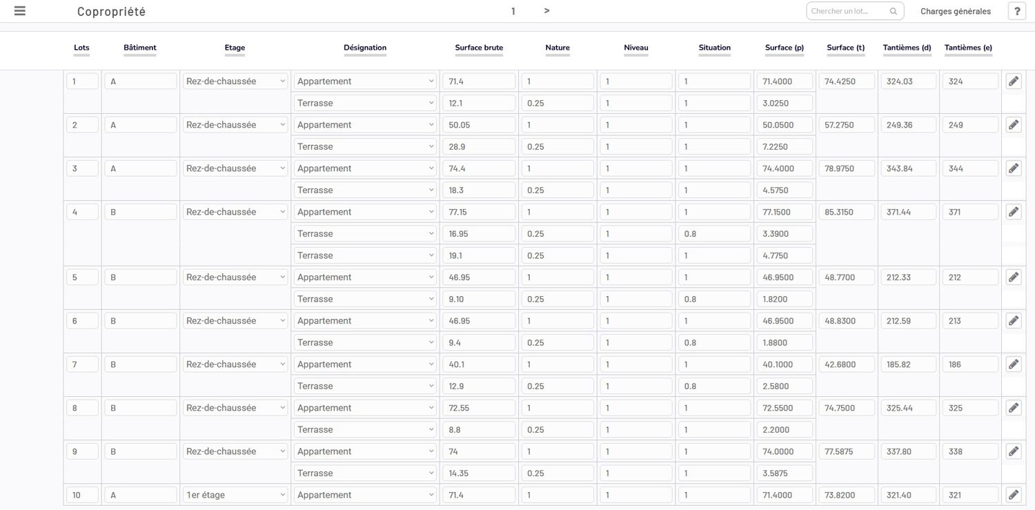1035x510 pixels.
Task: Select lot 8 apartment surface brute field 72.55
Action: click(x=478, y=408)
